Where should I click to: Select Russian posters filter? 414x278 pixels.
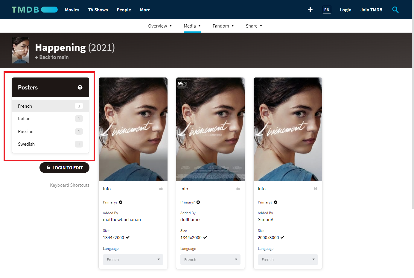click(x=51, y=131)
